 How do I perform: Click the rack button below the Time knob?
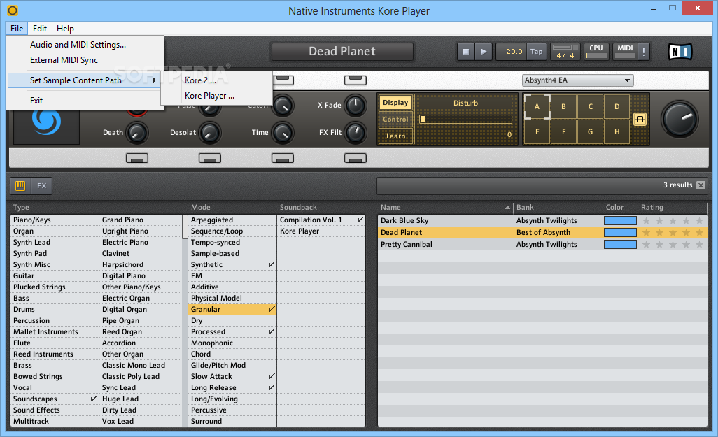(x=283, y=158)
